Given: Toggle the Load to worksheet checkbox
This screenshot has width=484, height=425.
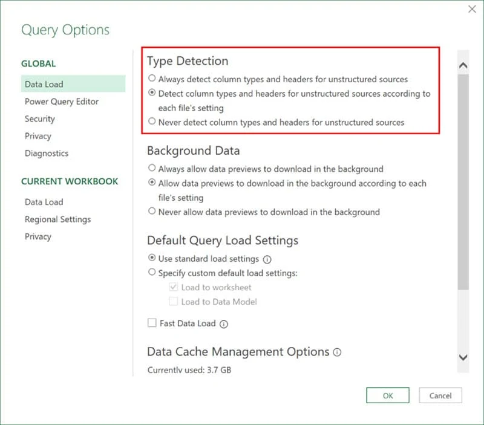Looking at the screenshot, I should tap(174, 287).
